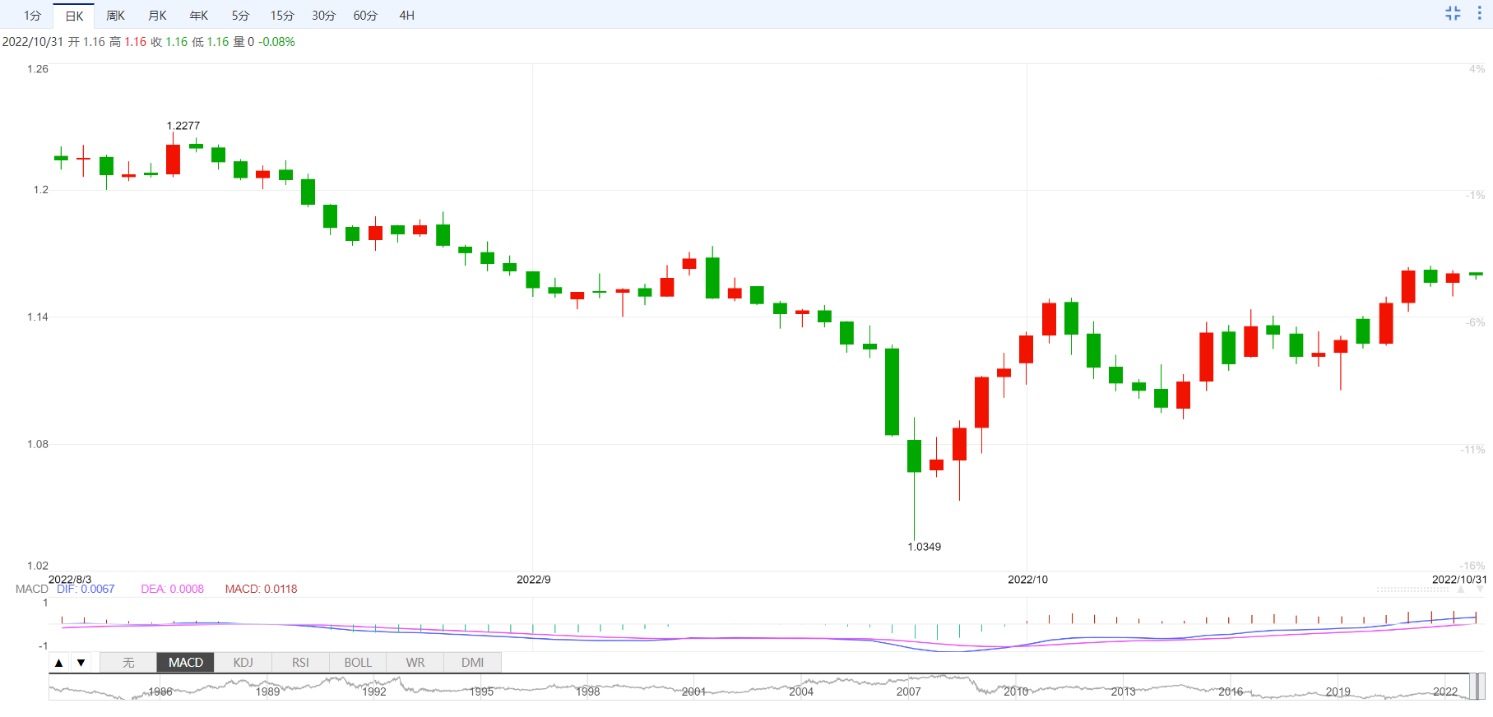
Task: Click the dotted resize handle above MACD panel
Action: click(x=1412, y=590)
